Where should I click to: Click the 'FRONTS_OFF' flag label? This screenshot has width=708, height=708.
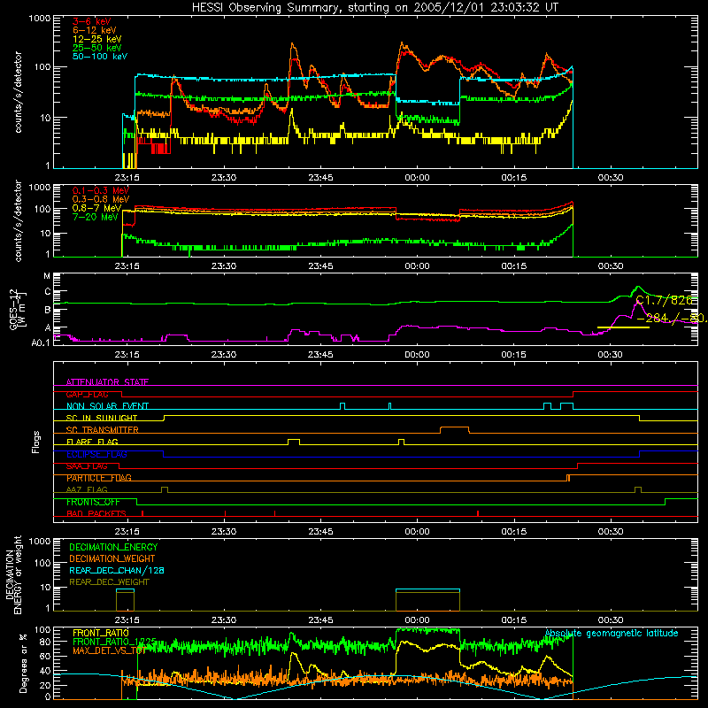[x=93, y=502]
